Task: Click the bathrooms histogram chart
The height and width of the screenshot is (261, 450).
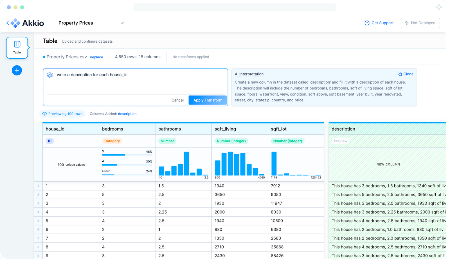Action: click(x=183, y=164)
